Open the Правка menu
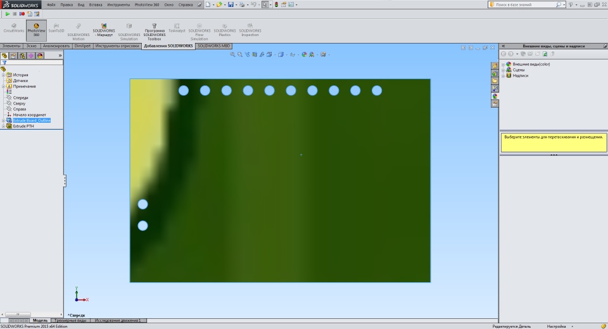This screenshot has height=329, width=608. (x=66, y=4)
